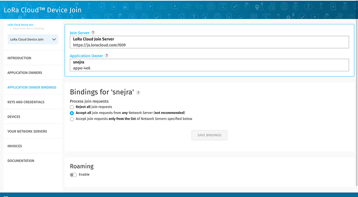Open the Devices section
358x197 pixels.
click(14, 116)
